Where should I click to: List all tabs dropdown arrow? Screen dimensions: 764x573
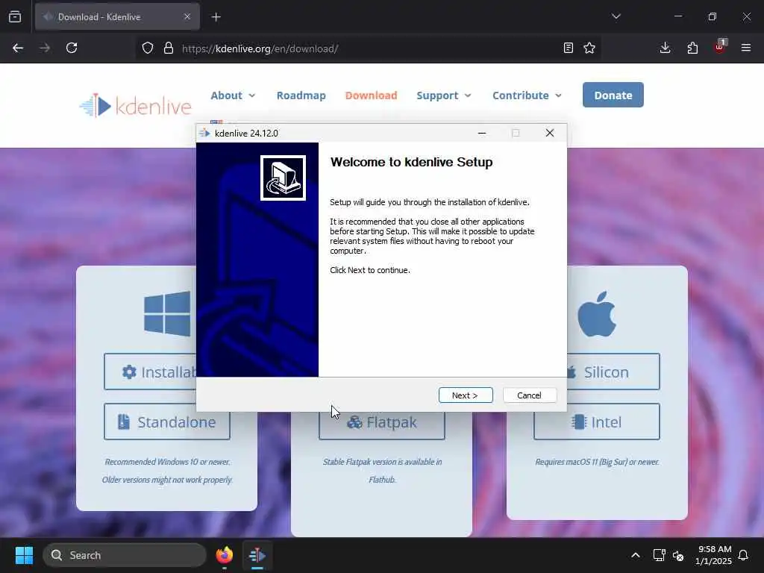616,16
